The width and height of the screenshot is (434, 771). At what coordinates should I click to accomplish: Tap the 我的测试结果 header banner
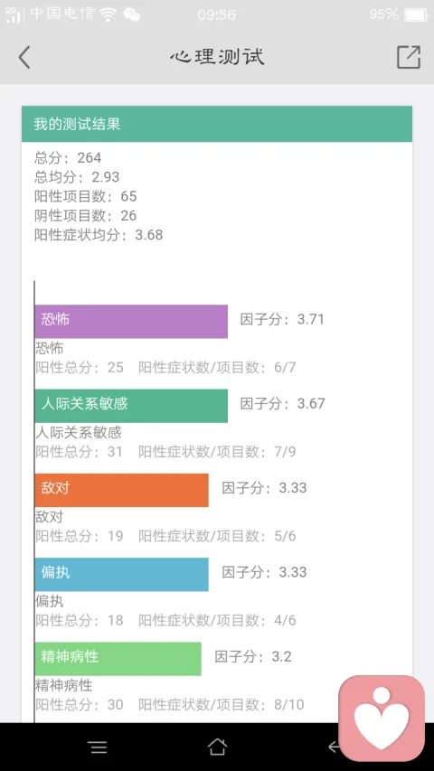[217, 124]
